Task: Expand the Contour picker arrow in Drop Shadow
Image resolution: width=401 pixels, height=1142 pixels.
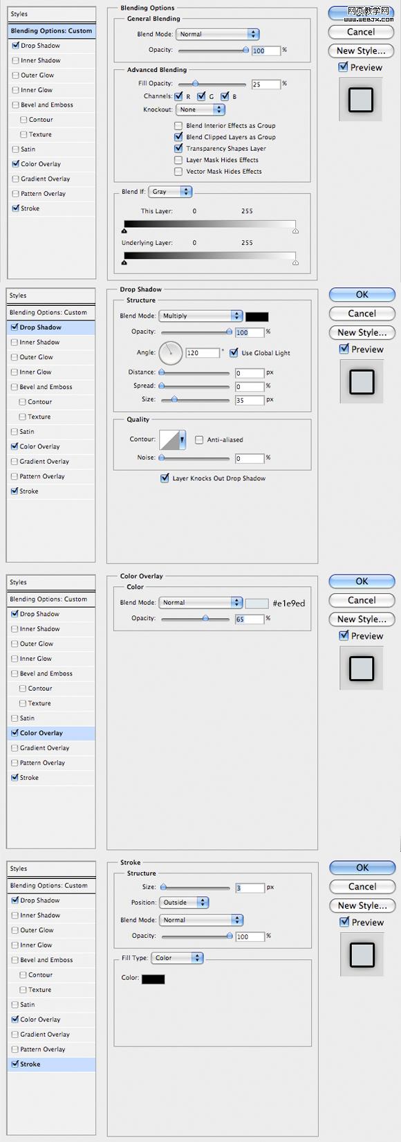Action: (183, 439)
